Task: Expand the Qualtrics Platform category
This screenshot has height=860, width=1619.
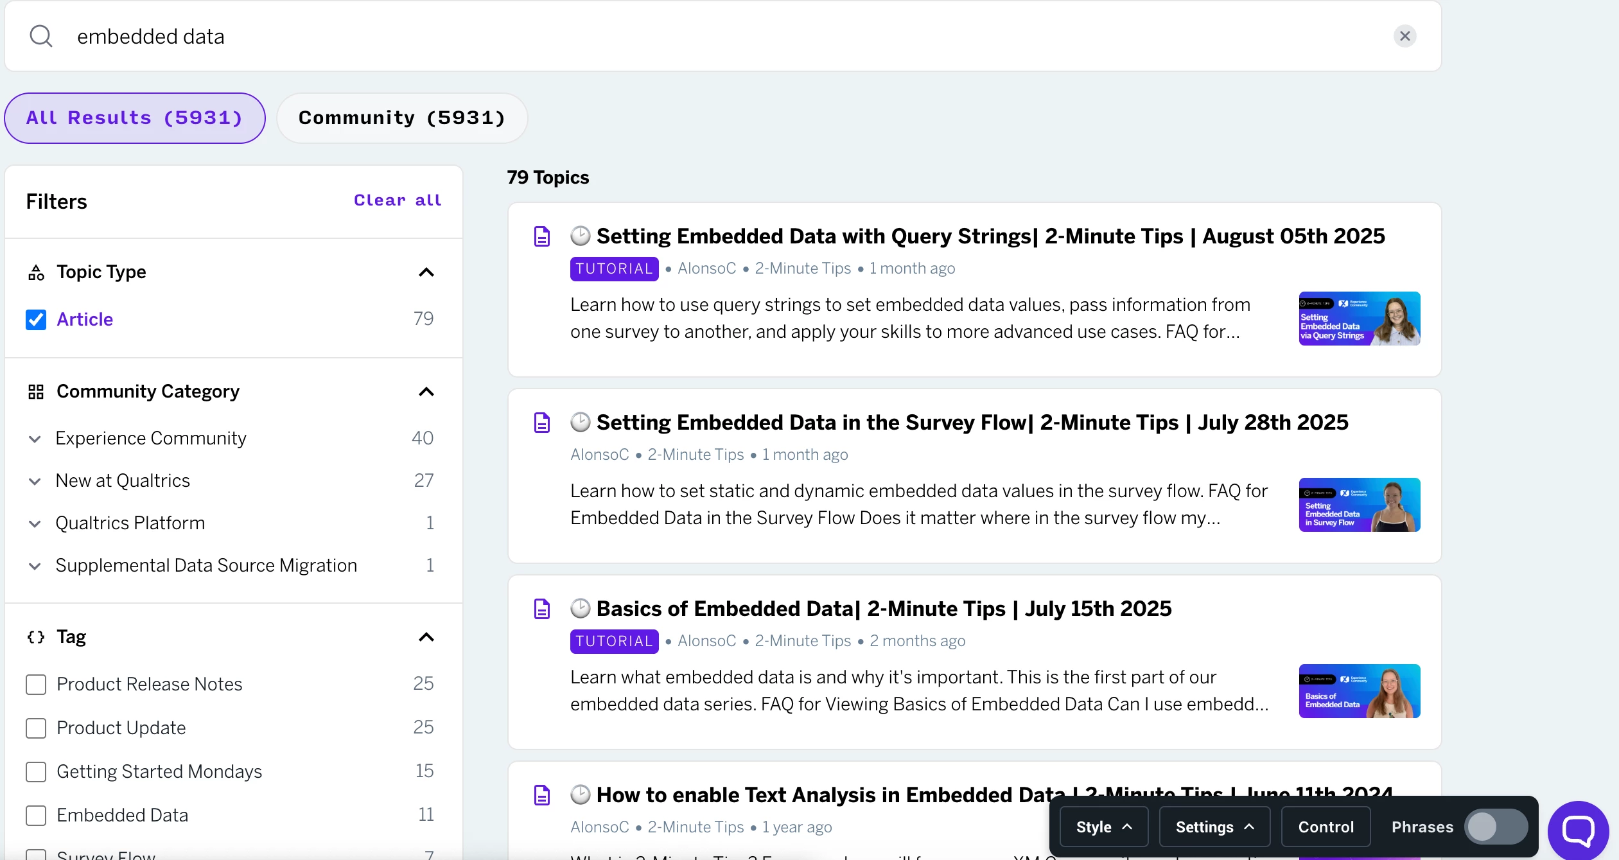Action: coord(35,524)
